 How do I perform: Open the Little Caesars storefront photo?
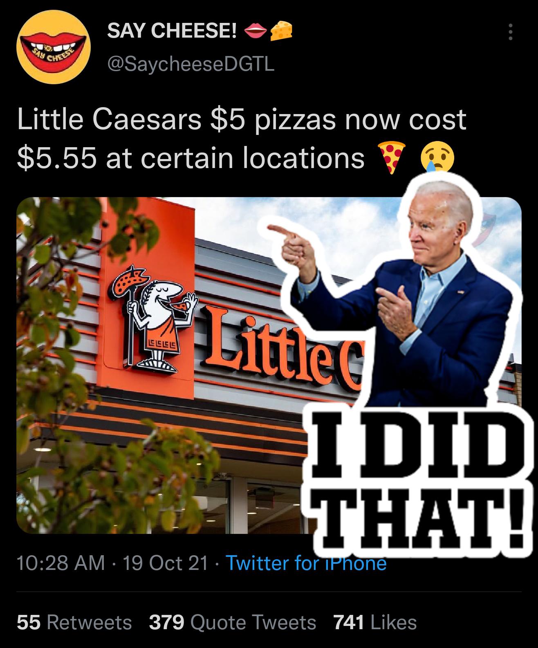[164, 365]
